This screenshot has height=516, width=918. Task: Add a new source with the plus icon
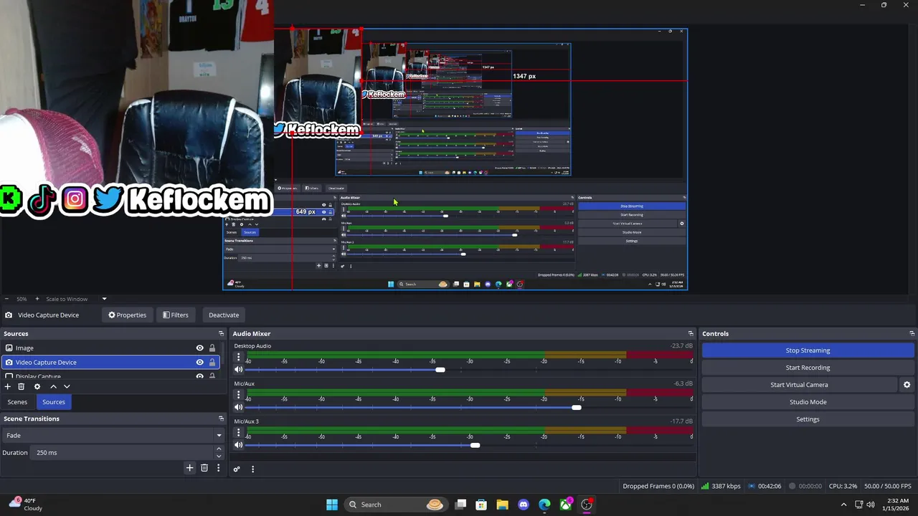8,386
